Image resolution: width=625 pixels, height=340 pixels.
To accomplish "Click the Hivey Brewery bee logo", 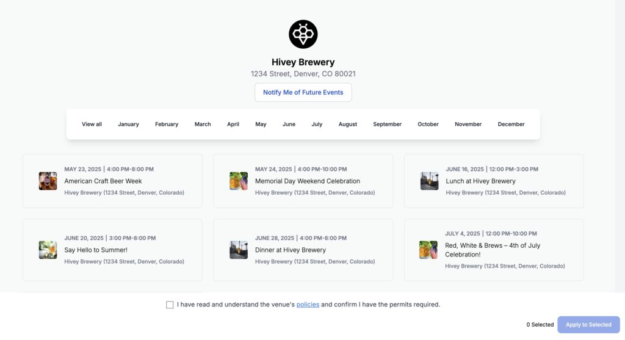I will (x=303, y=34).
